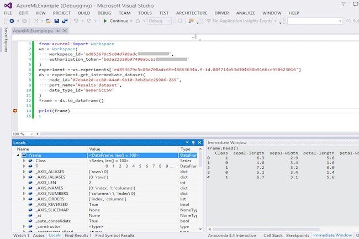Image resolution: width=359 pixels, height=239 pixels.
Task: Switch to the Anaconda 3.4 Interactive tab
Action: pyautogui.click(x=232, y=235)
